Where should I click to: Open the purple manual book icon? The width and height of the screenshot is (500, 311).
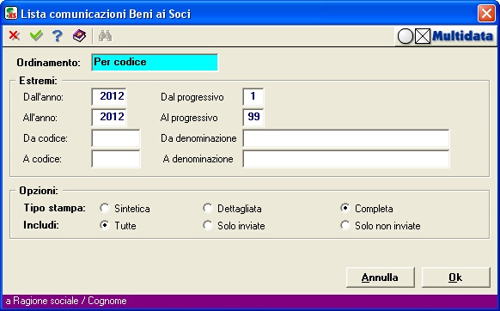tap(79, 36)
